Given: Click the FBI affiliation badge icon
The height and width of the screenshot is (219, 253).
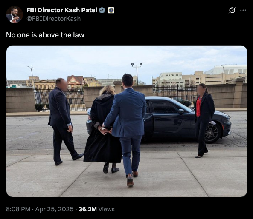Looking at the screenshot, I should (x=111, y=10).
